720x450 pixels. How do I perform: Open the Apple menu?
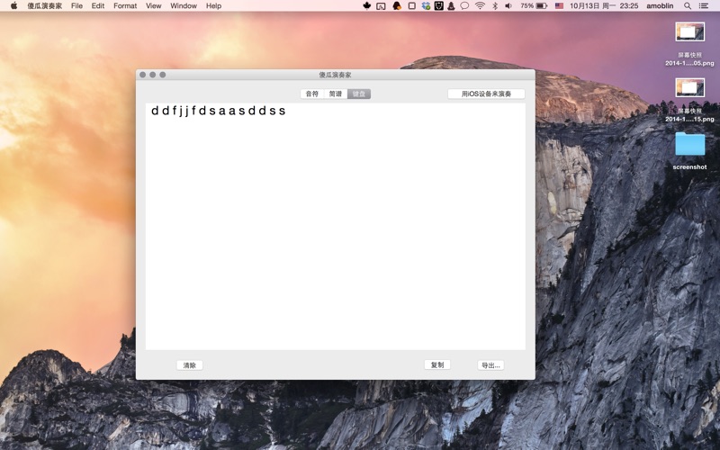pos(13,5)
